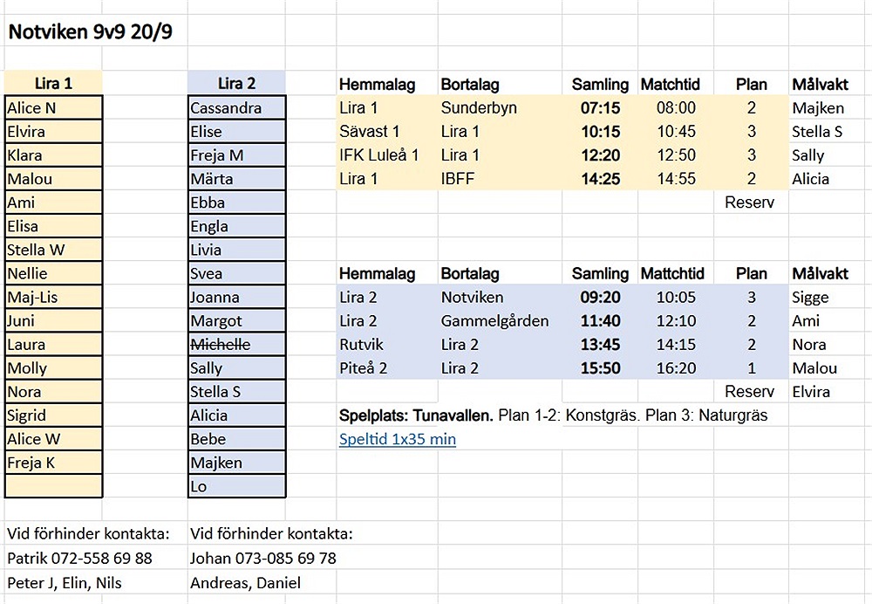Select the Matchtid 16:20 cell
Image resolution: width=872 pixels, height=604 pixels.
click(676, 368)
